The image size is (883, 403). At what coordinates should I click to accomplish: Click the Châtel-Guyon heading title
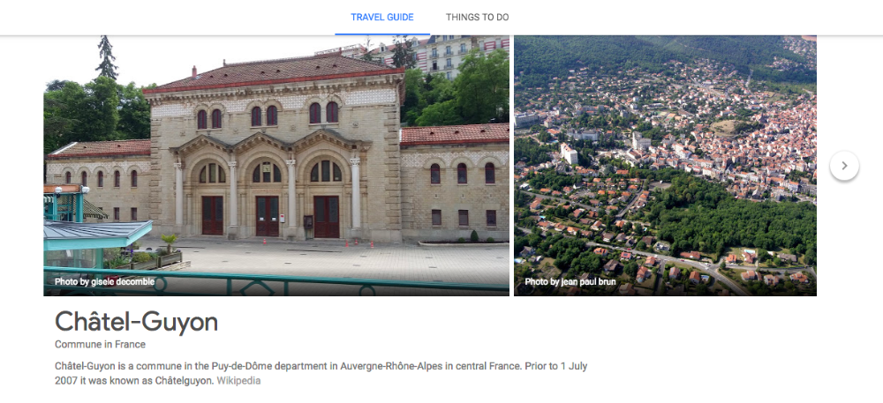click(x=136, y=322)
